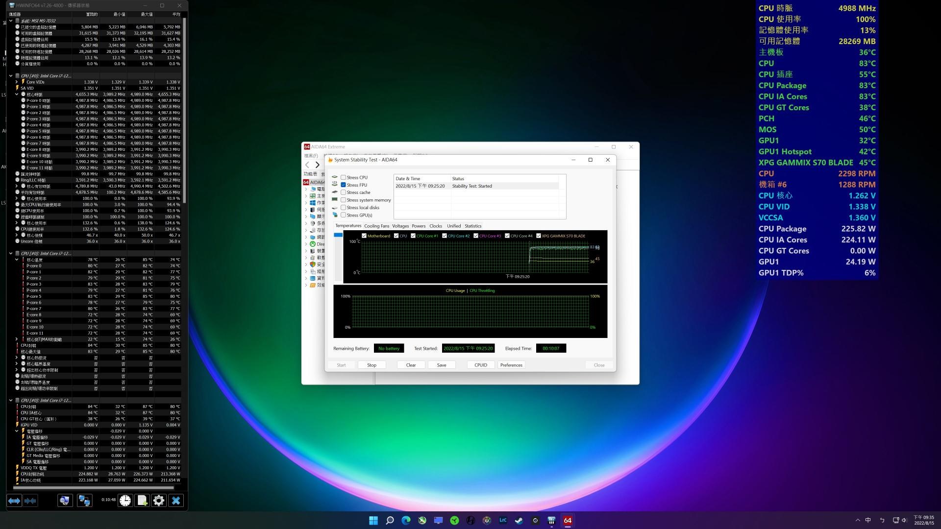Click AIDA64 back navigation arrow
Viewport: 941px width, 529px height.
[x=307, y=165]
